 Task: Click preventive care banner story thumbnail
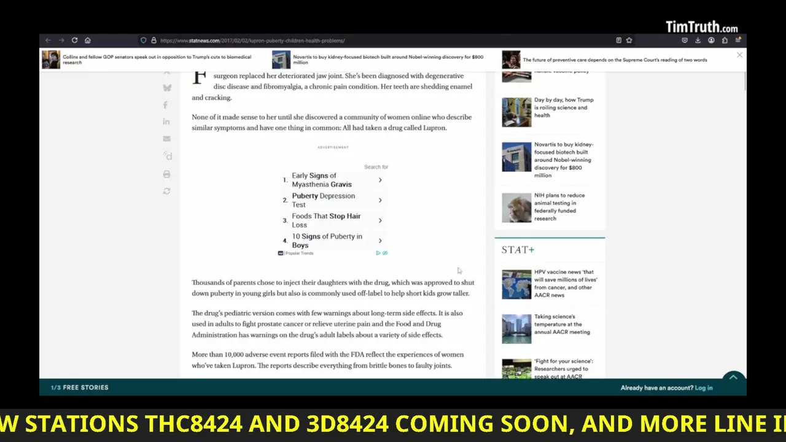click(x=511, y=60)
